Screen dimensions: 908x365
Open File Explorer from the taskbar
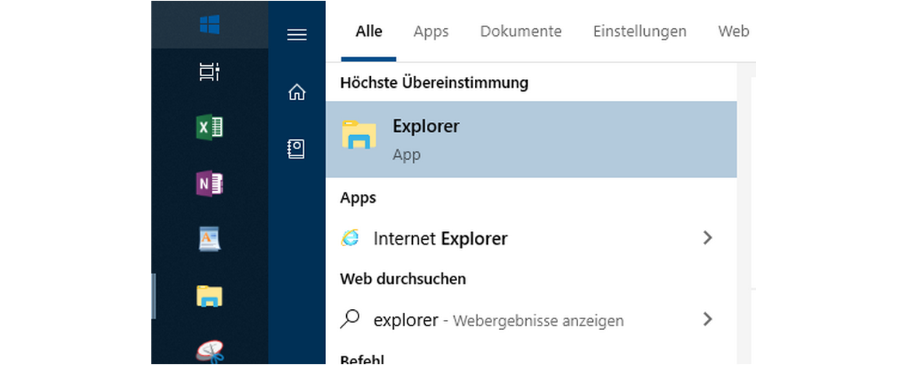tap(210, 295)
